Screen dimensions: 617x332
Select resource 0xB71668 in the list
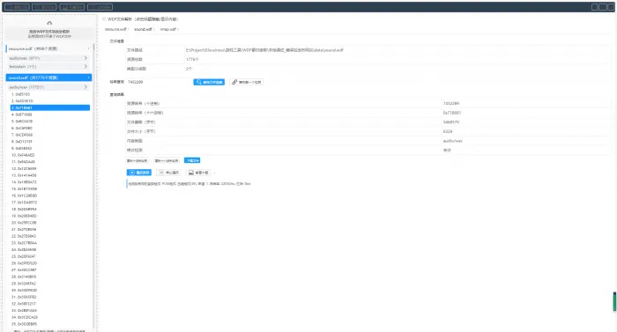tap(50, 114)
